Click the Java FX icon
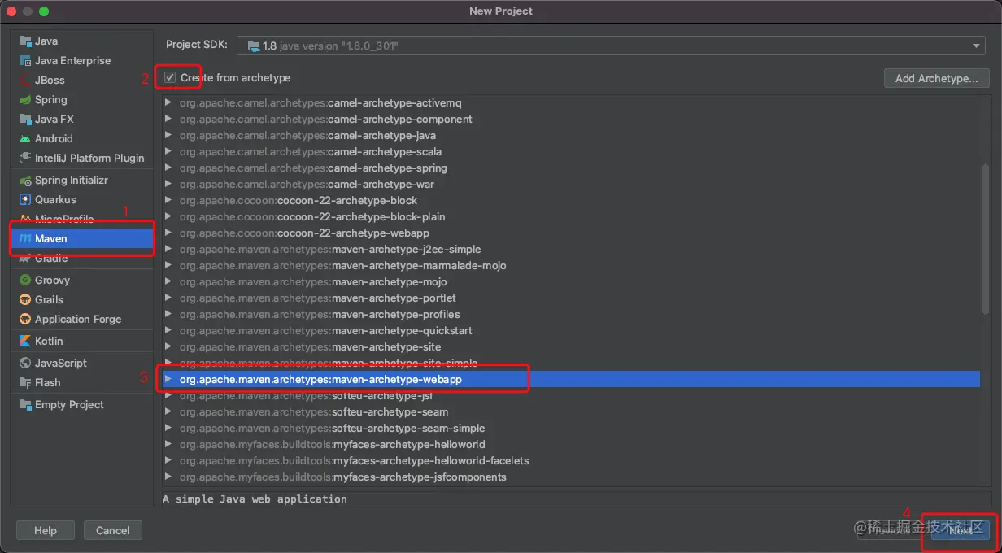Screen dimensions: 1002x553 click(25, 119)
